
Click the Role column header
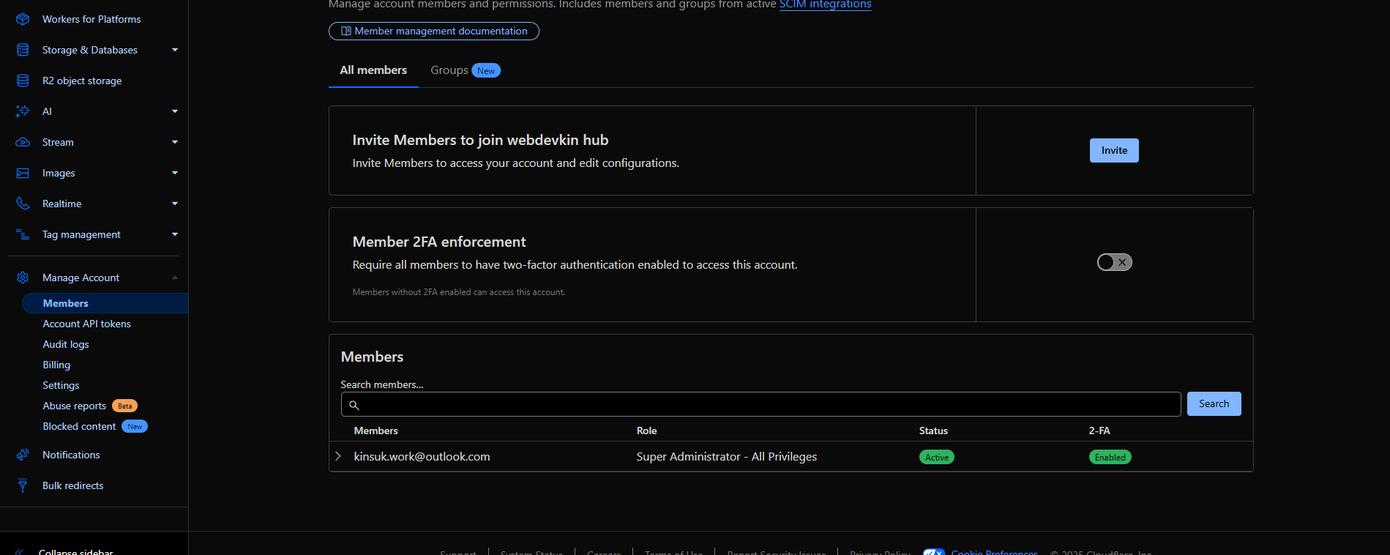[x=646, y=431]
